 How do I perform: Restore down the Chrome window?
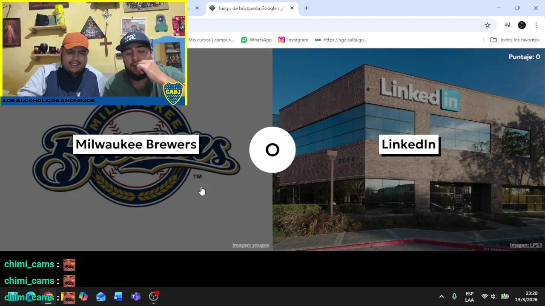[517, 8]
